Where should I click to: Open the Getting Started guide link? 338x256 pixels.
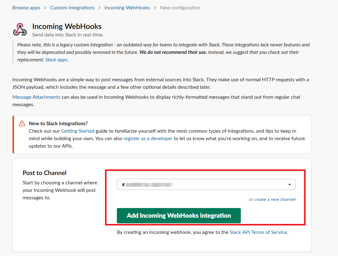[x=78, y=131]
